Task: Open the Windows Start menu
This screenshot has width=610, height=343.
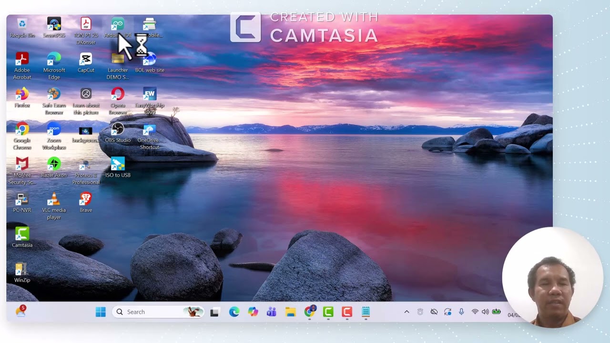Action: 101,312
